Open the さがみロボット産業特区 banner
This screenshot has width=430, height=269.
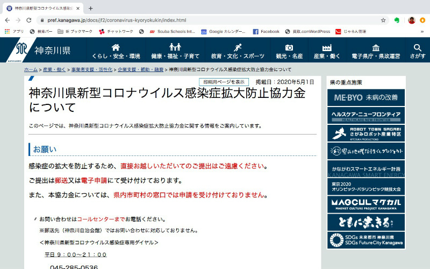(366, 133)
